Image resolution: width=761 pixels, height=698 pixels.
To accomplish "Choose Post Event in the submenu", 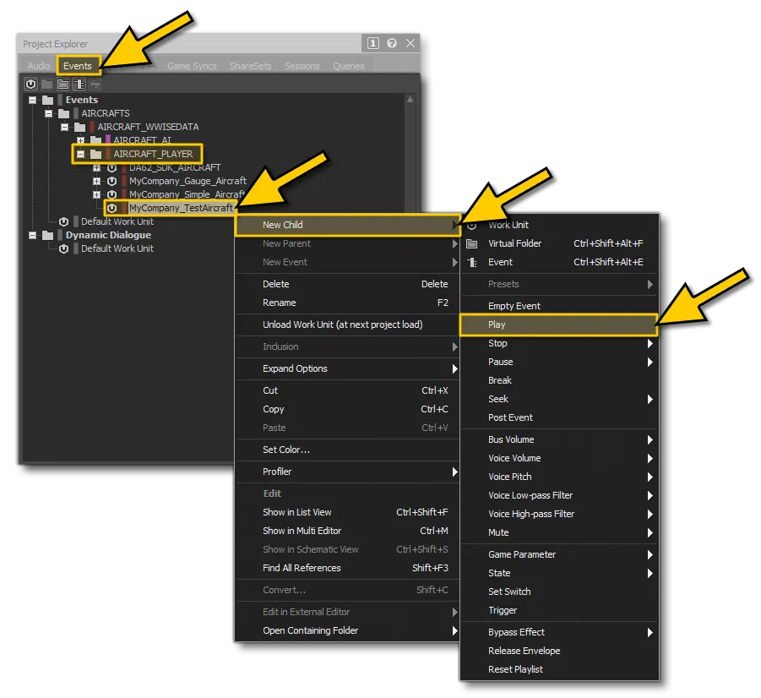I will coord(559,417).
